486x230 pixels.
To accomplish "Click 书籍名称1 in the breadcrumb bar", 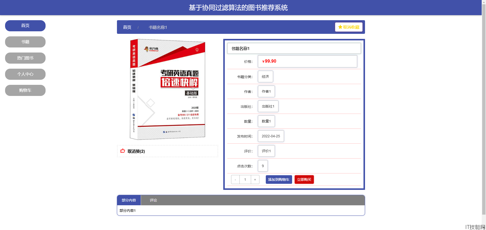I will tap(158, 27).
